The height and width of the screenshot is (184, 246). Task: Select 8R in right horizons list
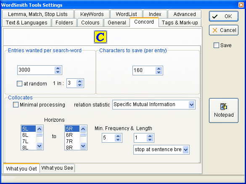point(72,147)
